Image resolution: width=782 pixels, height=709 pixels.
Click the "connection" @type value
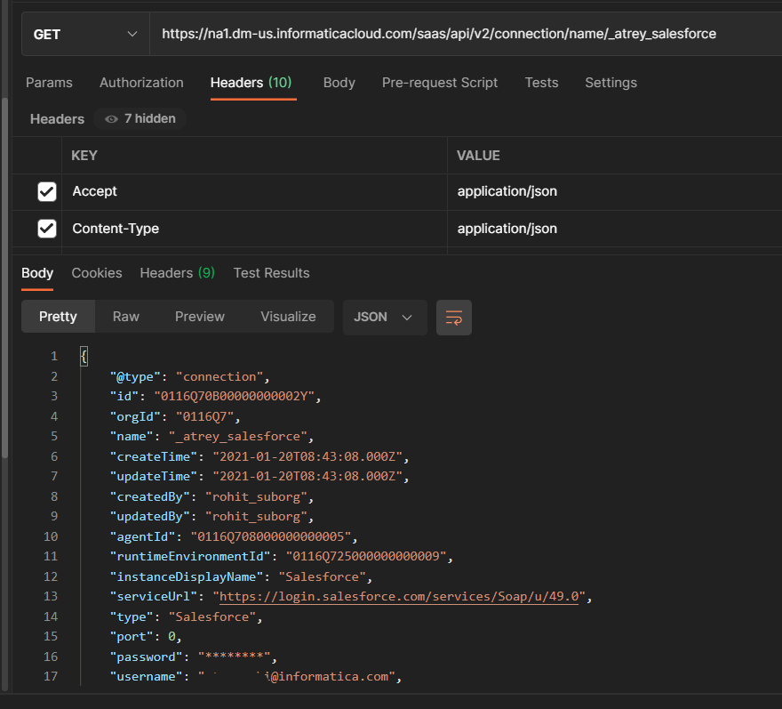point(219,376)
